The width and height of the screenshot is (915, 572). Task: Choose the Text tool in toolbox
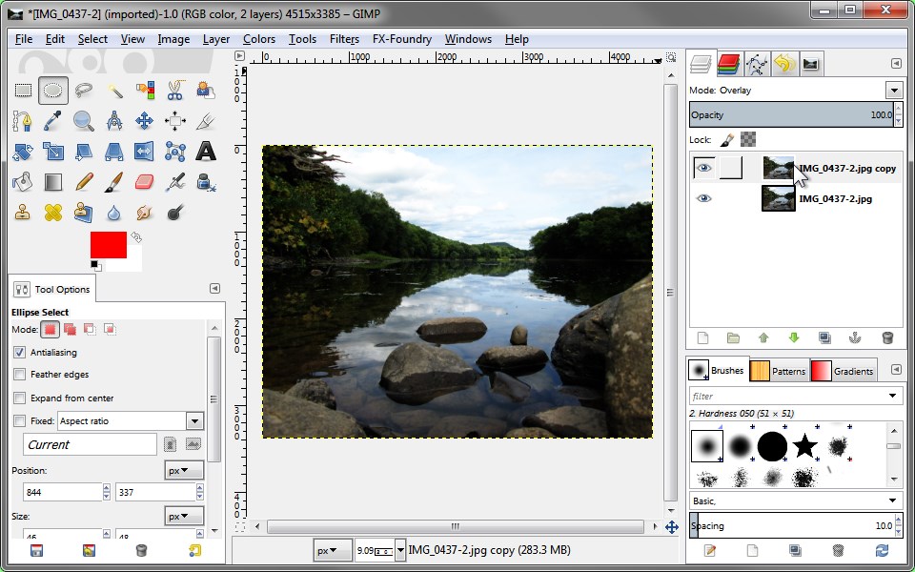point(206,152)
